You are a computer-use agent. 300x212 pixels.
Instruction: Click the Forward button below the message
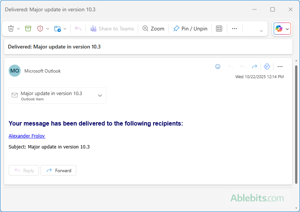click(x=58, y=170)
